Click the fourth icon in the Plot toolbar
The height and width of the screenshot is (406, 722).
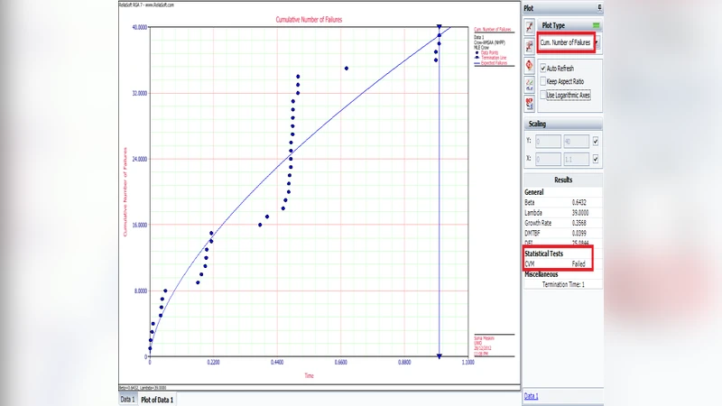click(x=529, y=84)
